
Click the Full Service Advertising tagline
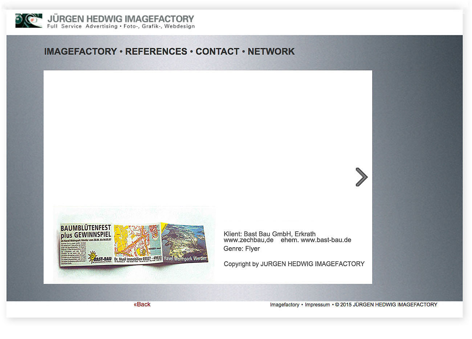tap(82, 26)
